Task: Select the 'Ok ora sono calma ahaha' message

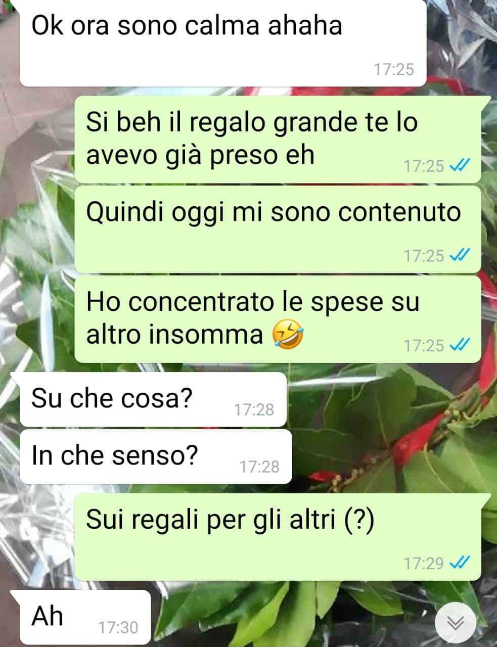Action: [223, 42]
